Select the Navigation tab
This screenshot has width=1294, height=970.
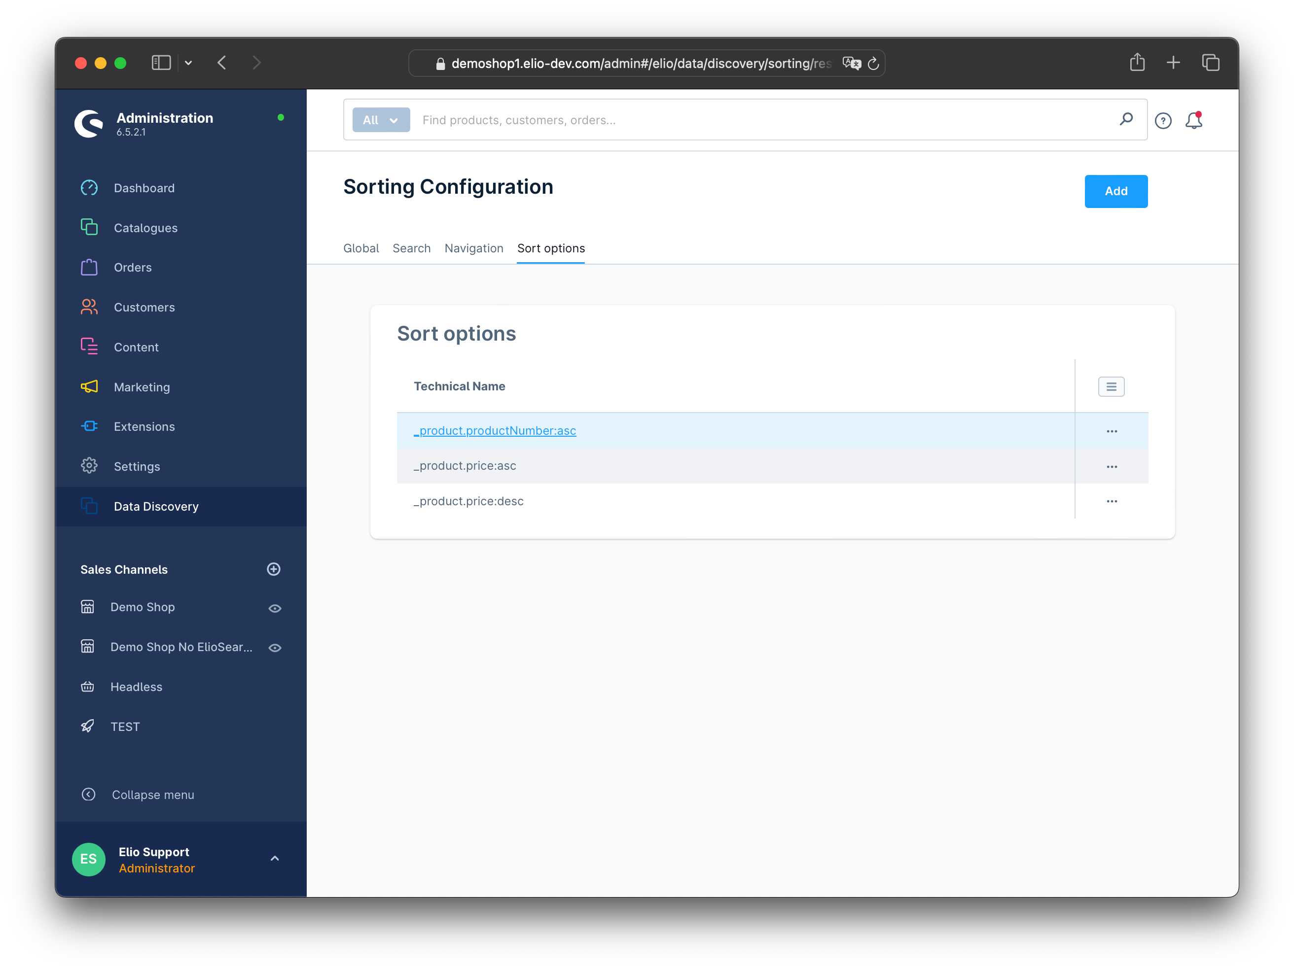tap(473, 247)
